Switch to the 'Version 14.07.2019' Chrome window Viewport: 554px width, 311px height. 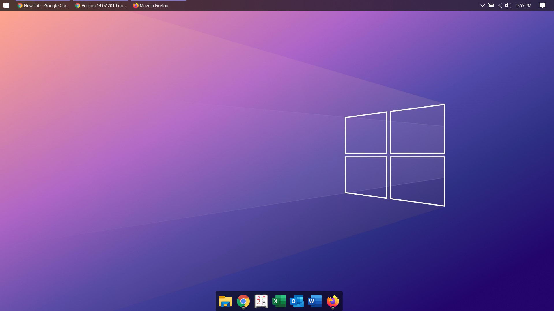click(x=100, y=5)
